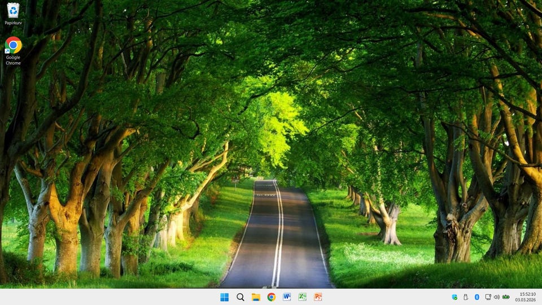The height and width of the screenshot is (305, 542).
Task: Open the clock showing 15:52:10
Action: (x=527, y=294)
